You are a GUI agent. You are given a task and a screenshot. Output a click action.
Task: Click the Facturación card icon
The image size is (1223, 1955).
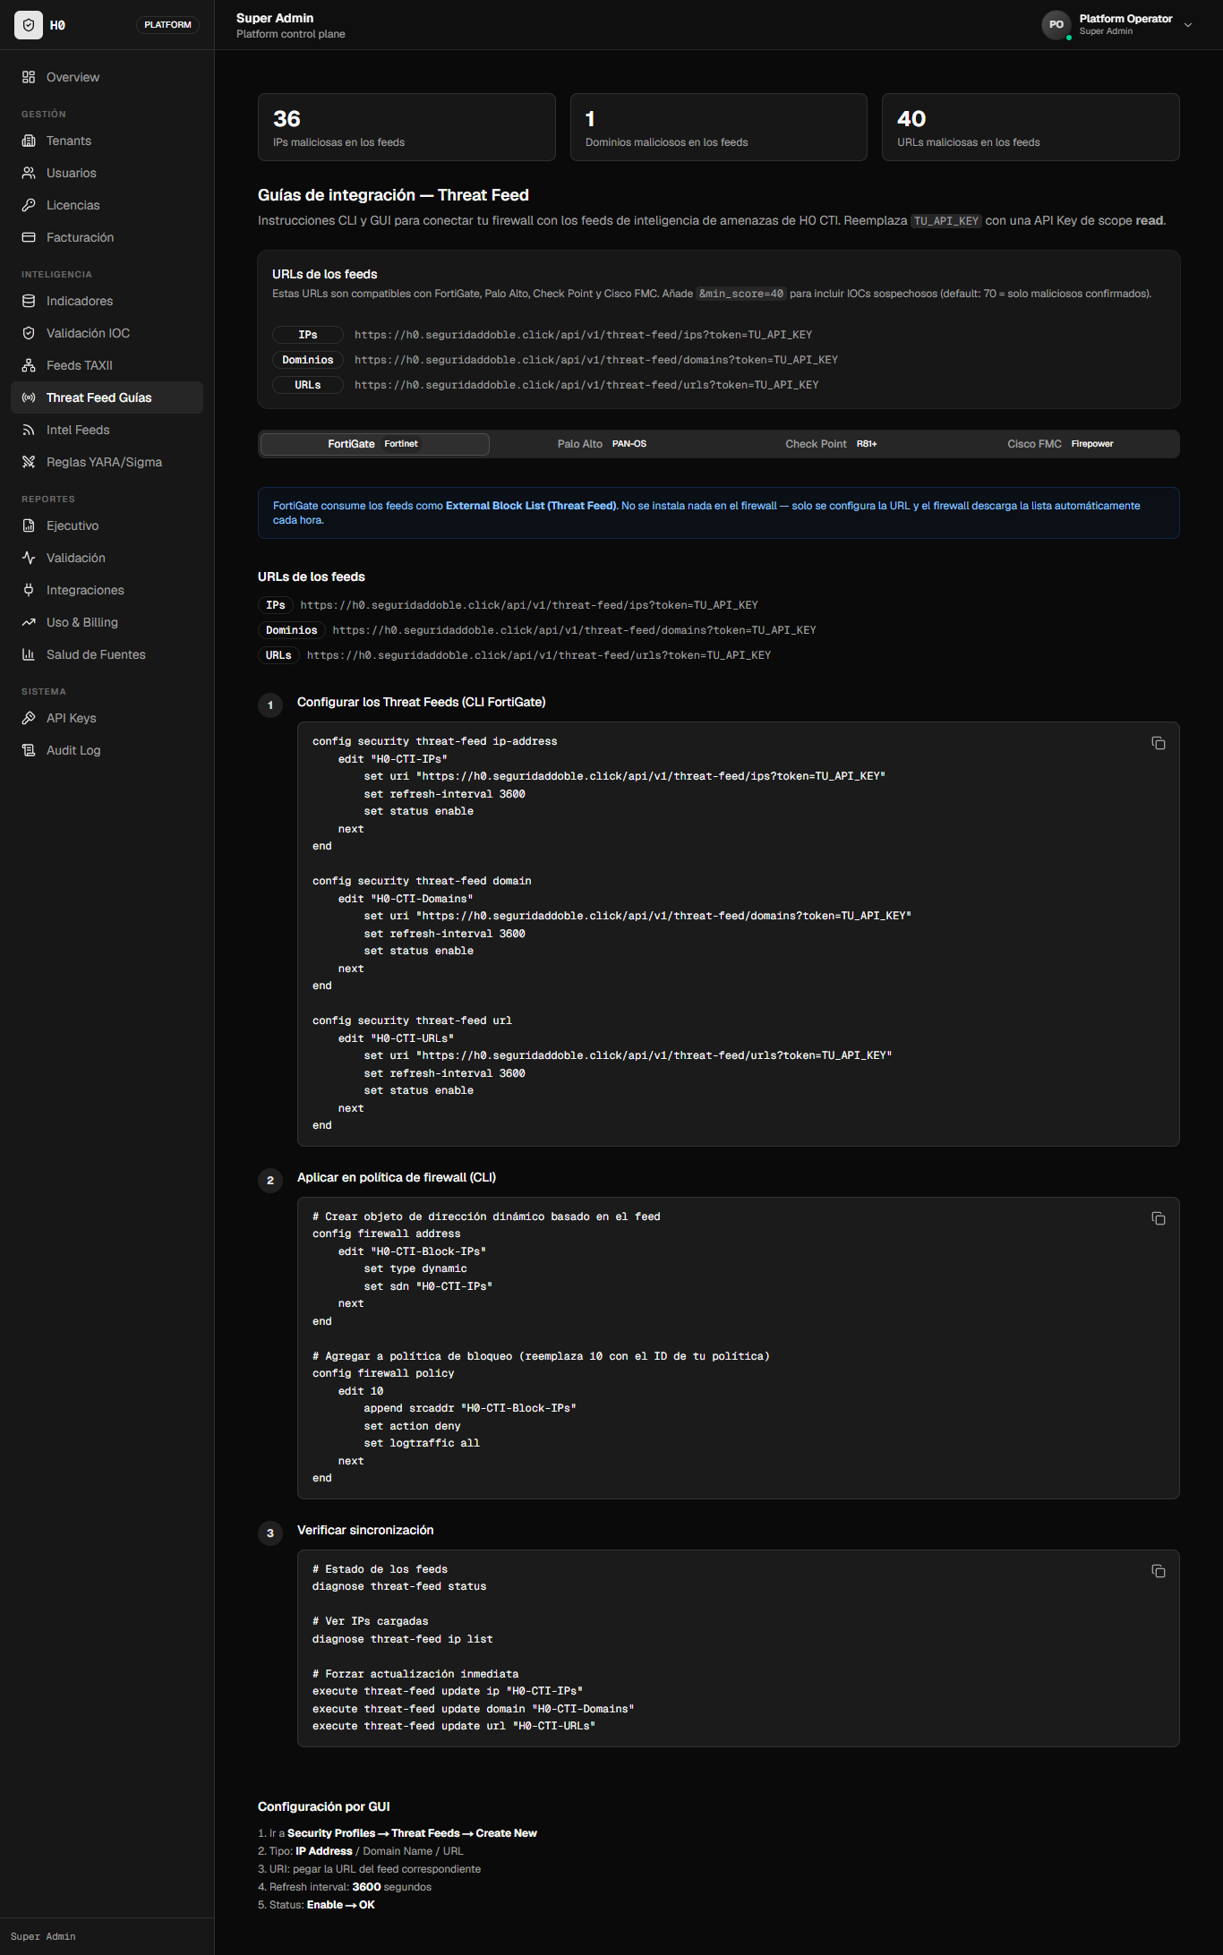click(x=29, y=237)
